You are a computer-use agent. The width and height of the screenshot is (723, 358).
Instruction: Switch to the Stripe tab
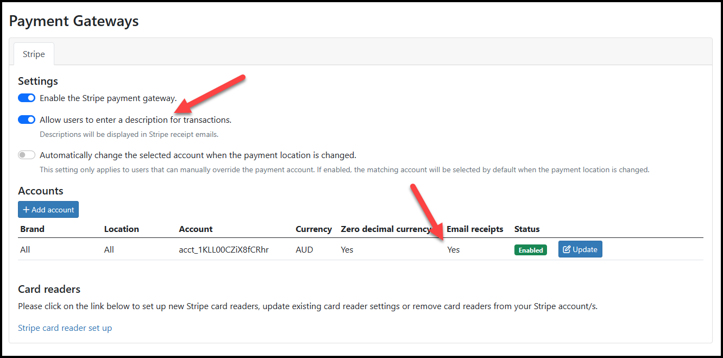click(34, 54)
